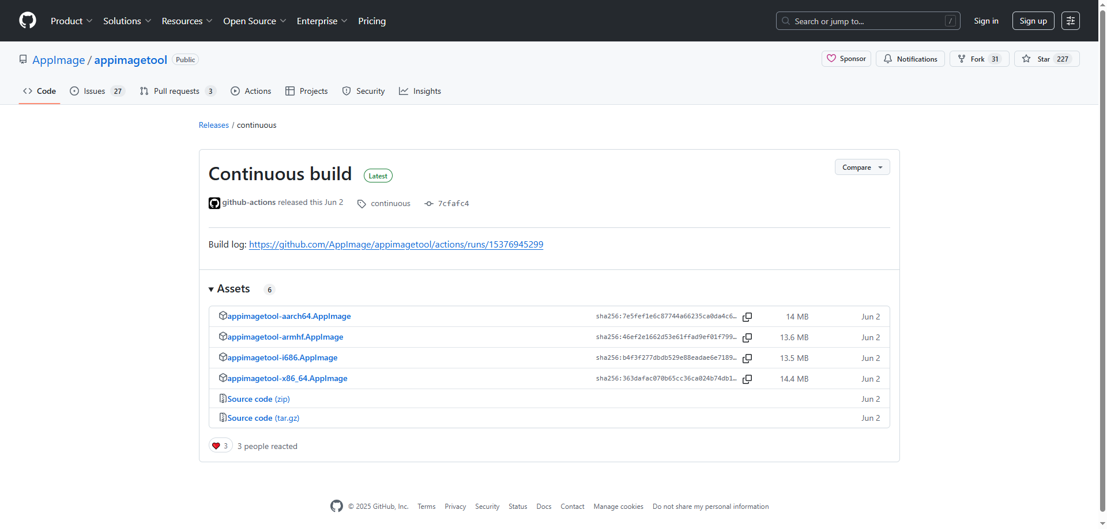Open Solutions menu dropdown

click(127, 21)
